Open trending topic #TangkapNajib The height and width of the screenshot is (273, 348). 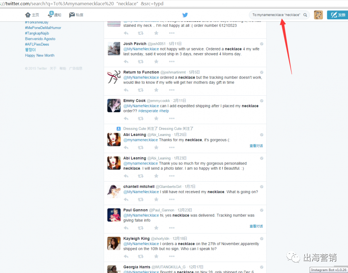[37, 33]
